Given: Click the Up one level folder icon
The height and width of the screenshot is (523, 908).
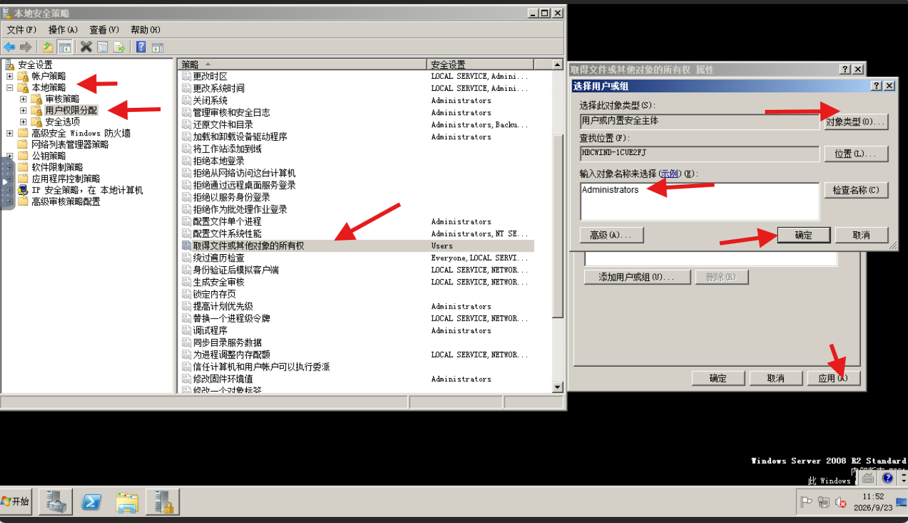Looking at the screenshot, I should pyautogui.click(x=47, y=47).
